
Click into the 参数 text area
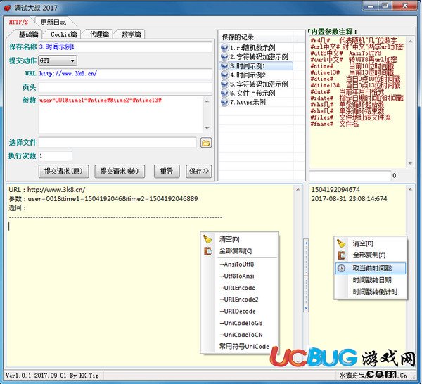(120, 115)
